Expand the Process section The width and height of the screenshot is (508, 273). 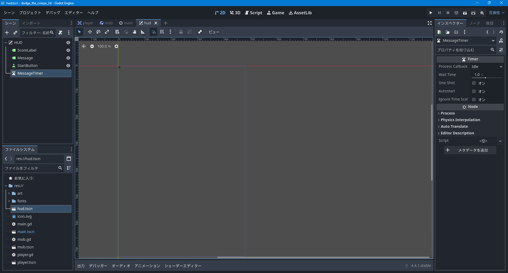pyautogui.click(x=470, y=113)
